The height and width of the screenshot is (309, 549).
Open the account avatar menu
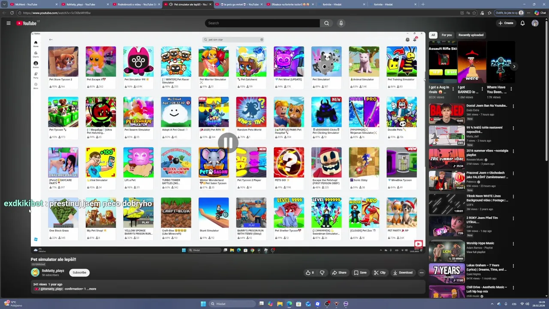click(x=535, y=23)
